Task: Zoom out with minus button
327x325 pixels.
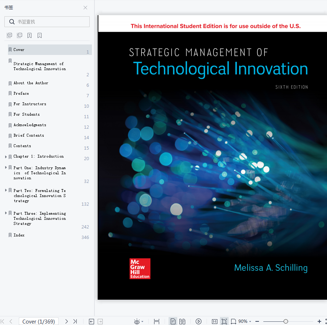Action: tap(257, 321)
